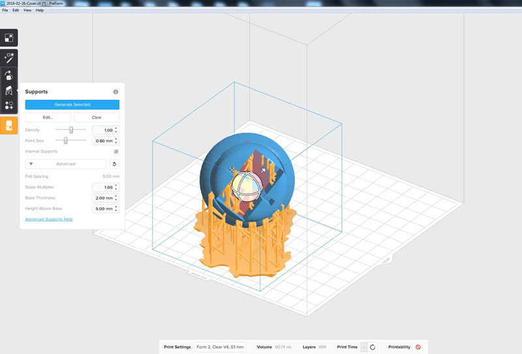
Task: Select the Layout arrange tool
Action: [x=9, y=106]
